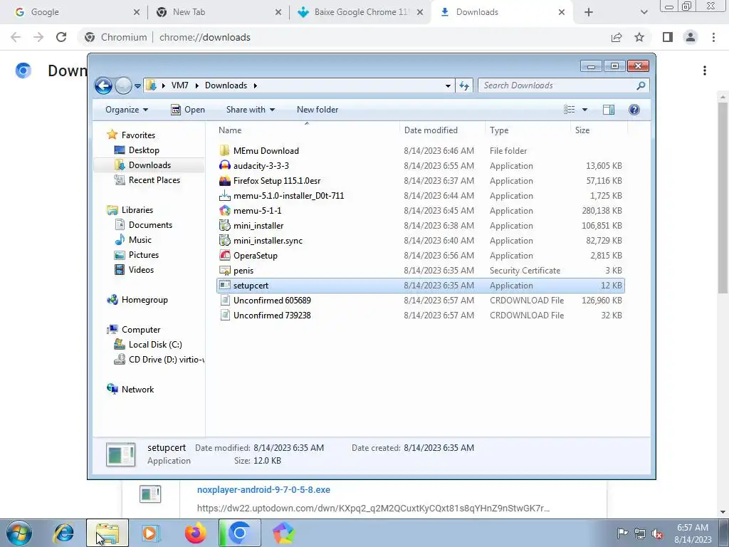Bookmark this page with star icon

640,37
